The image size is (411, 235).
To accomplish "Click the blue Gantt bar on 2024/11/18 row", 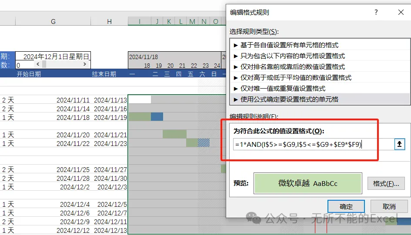I will (x=157, y=117).
